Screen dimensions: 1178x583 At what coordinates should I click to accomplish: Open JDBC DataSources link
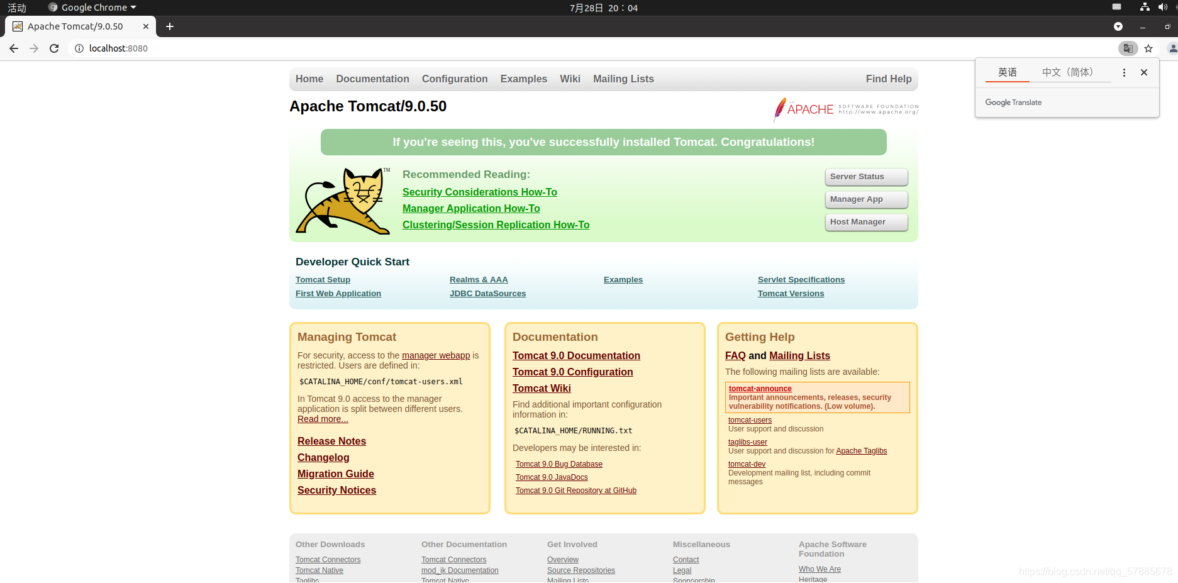(x=487, y=294)
